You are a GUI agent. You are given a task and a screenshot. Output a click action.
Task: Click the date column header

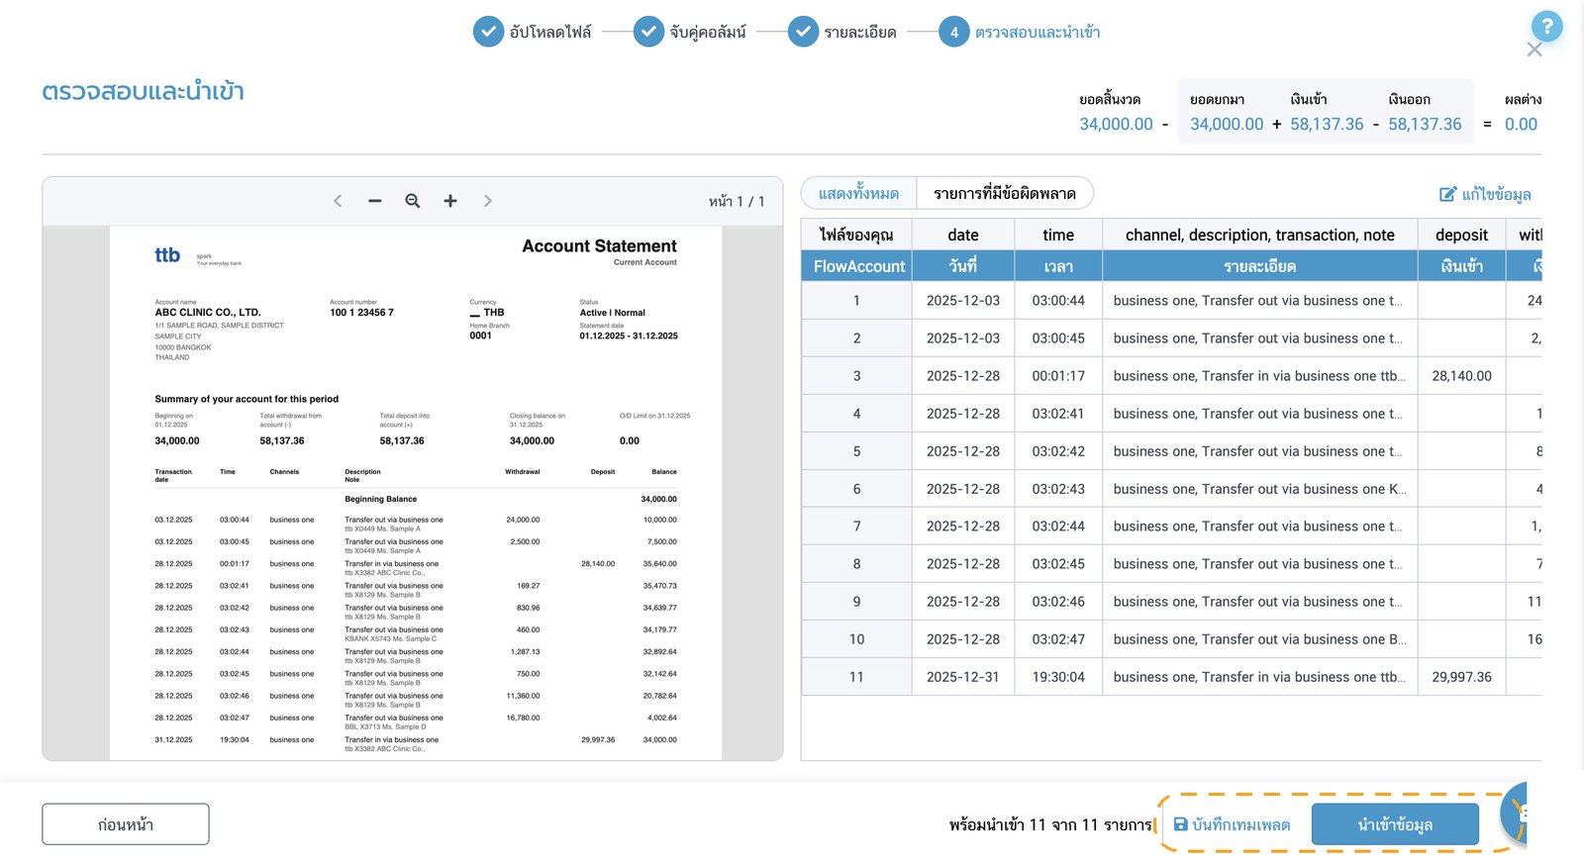point(963,235)
